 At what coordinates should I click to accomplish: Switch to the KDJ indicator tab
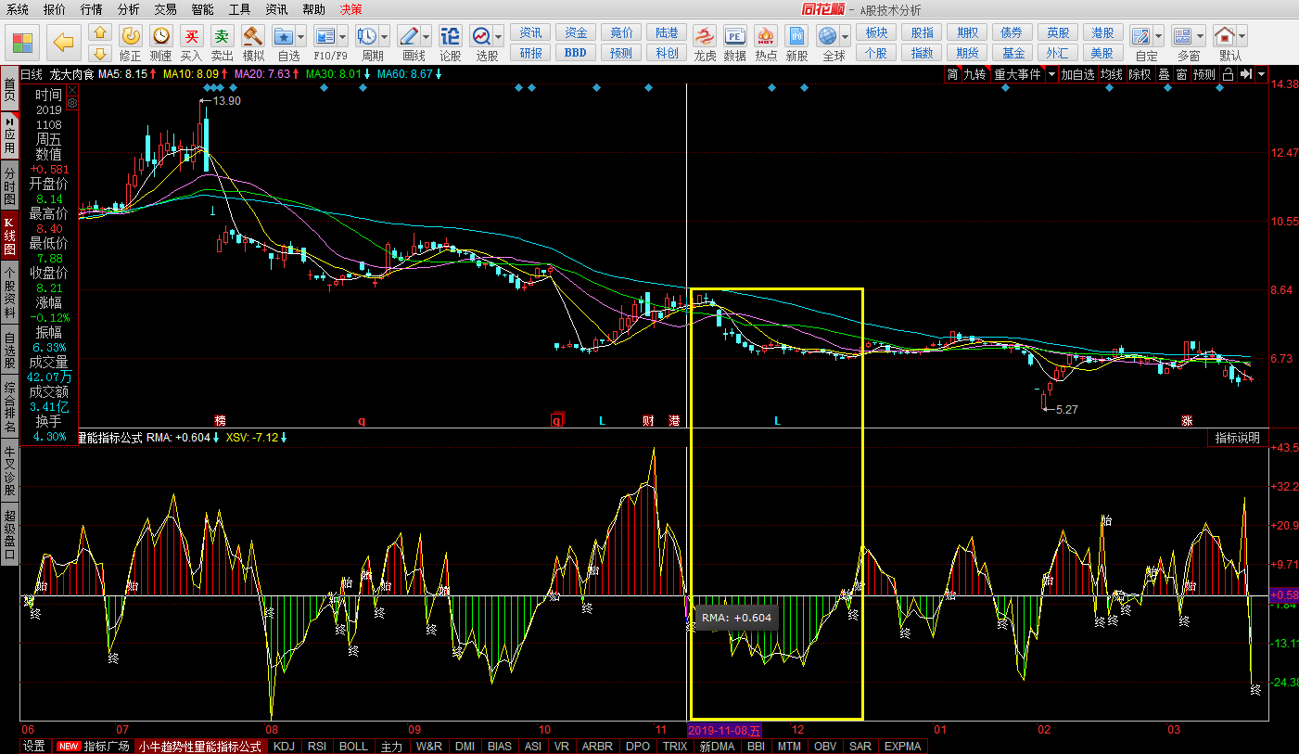click(284, 747)
